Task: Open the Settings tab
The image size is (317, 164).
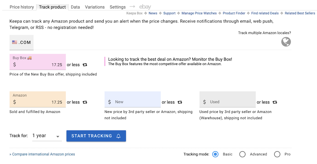Action: pyautogui.click(x=118, y=7)
